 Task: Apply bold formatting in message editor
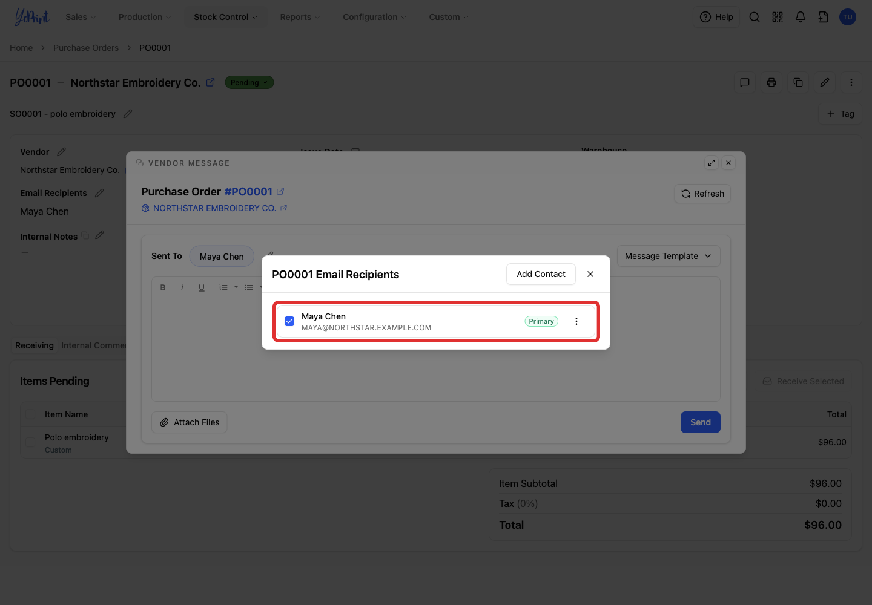[163, 287]
